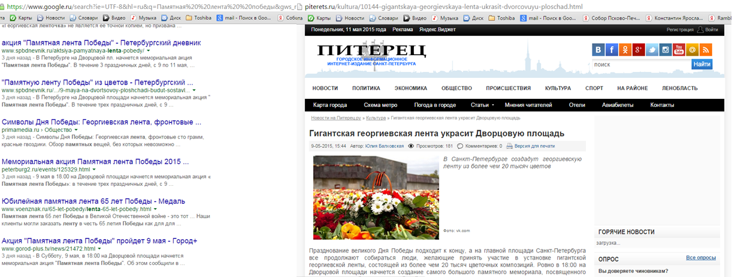Expand arrow next to primamedia.ru › Общество

pyautogui.click(x=76, y=130)
